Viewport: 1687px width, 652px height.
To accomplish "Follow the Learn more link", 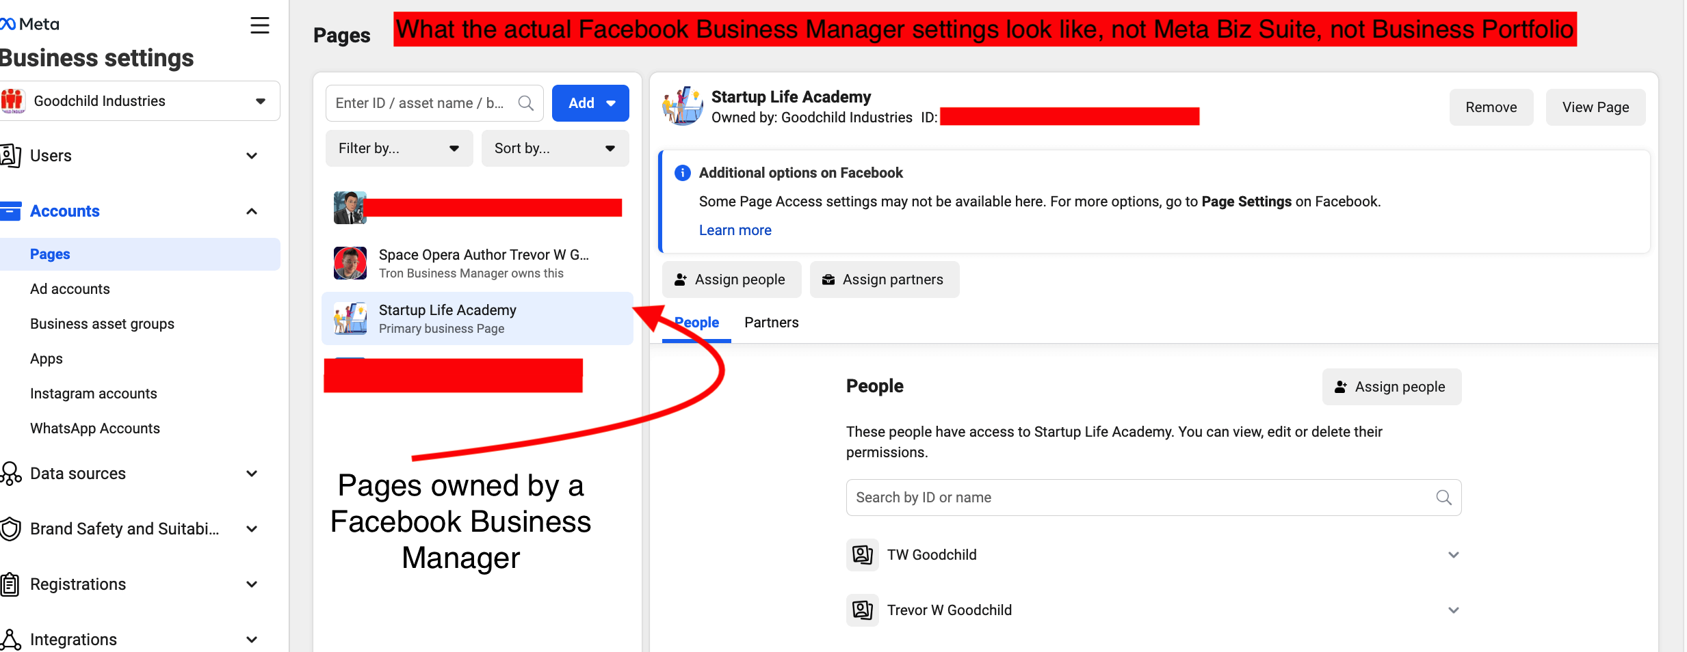I will [x=735, y=230].
